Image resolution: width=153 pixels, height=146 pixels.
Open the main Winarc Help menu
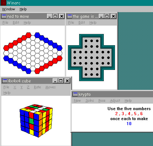(23, 9)
